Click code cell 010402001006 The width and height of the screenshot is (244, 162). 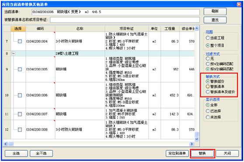pos(40,95)
